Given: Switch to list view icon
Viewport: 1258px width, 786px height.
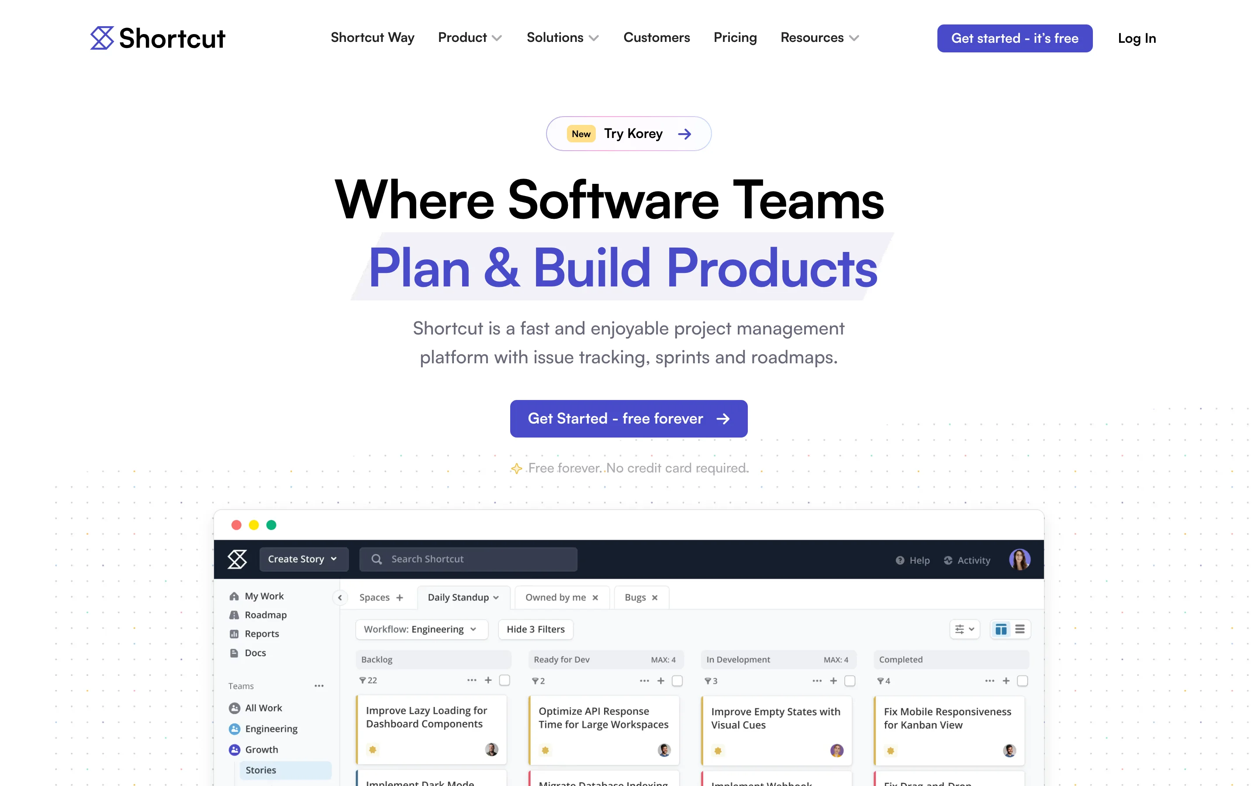Looking at the screenshot, I should pyautogui.click(x=1020, y=629).
